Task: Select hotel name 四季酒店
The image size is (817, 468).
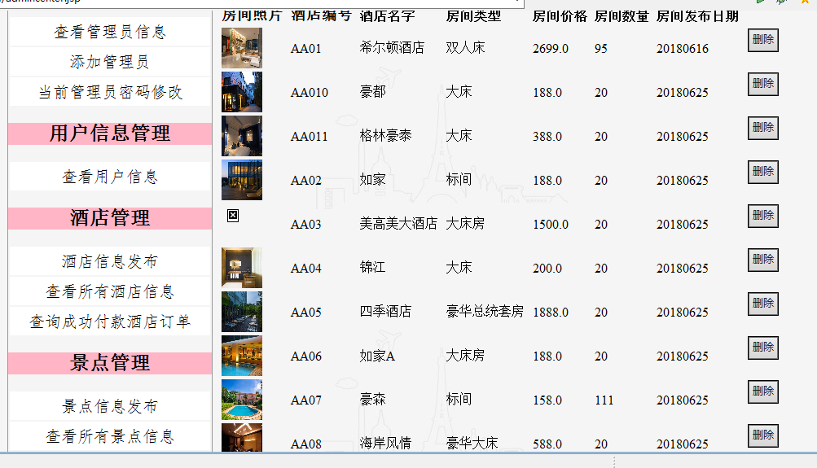Action: point(385,312)
